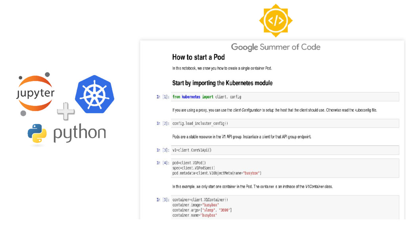The width and height of the screenshot is (406, 228).
Task: Select the v1=client.CoreV1Api() code cell
Action: 285,150
